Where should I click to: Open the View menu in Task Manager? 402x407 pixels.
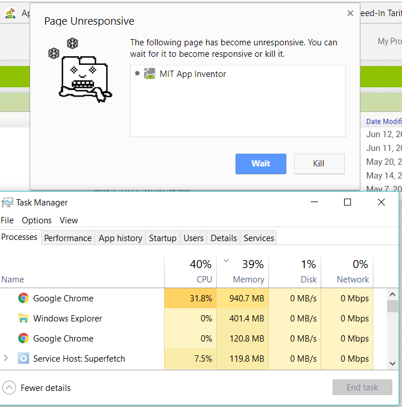(x=69, y=220)
